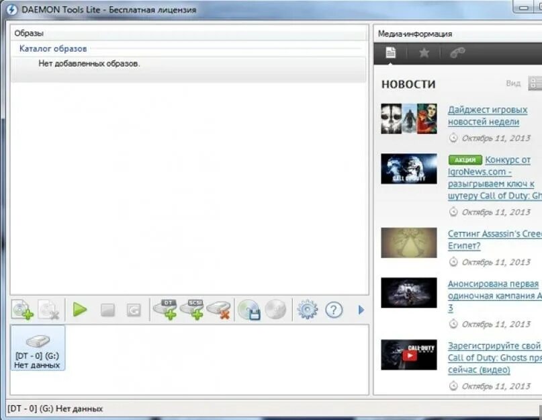Viewport: 542px width, 420px height.
Task: Switch to the gamepad tab icon
Action: [x=457, y=53]
